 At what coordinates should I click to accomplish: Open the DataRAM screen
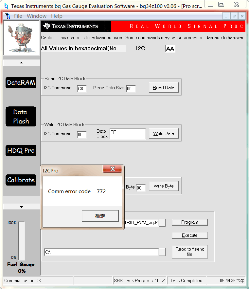tap(21, 82)
